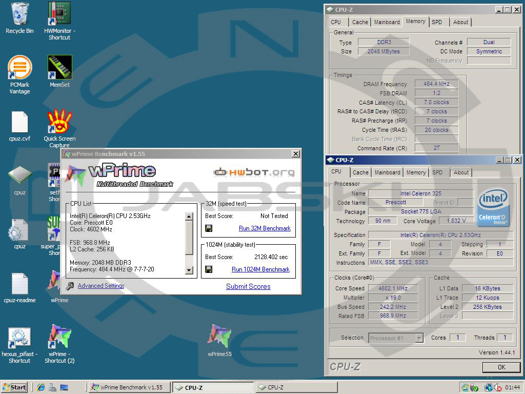Image resolution: width=525 pixels, height=394 pixels.
Task: Launch the wPrime55 desktop icon
Action: coord(219,337)
